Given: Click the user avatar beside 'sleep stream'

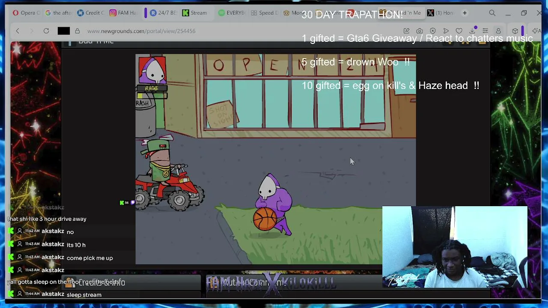Looking at the screenshot, I should pyautogui.click(x=19, y=294).
